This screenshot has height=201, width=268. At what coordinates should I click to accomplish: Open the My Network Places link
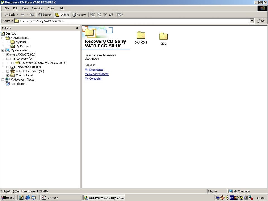[97, 74]
